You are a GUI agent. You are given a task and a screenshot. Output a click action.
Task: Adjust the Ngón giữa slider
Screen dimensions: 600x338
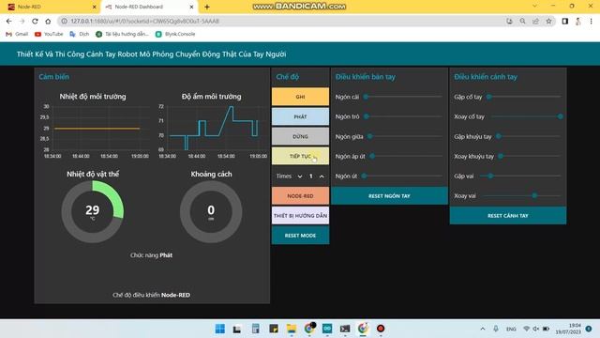[404, 136]
